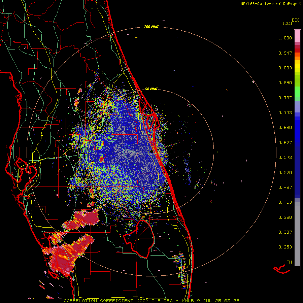
Task: Select the 0.733 scale value
Action: click(285, 113)
